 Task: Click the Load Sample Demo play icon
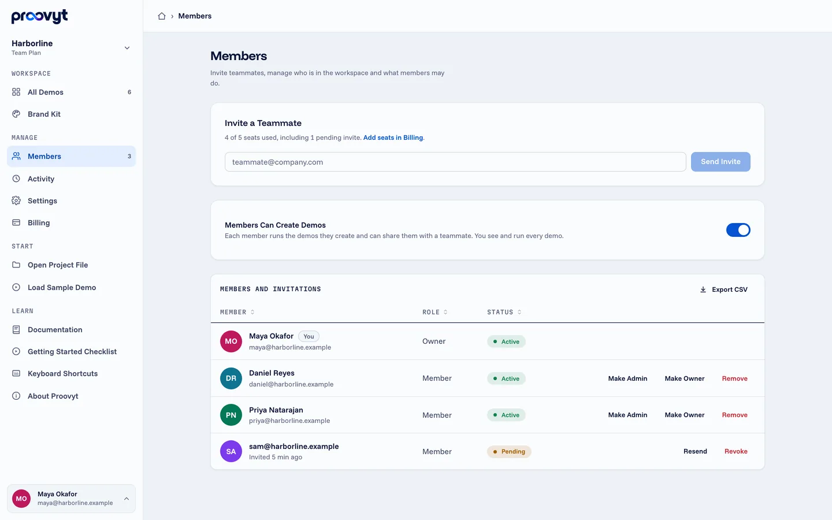click(x=16, y=287)
